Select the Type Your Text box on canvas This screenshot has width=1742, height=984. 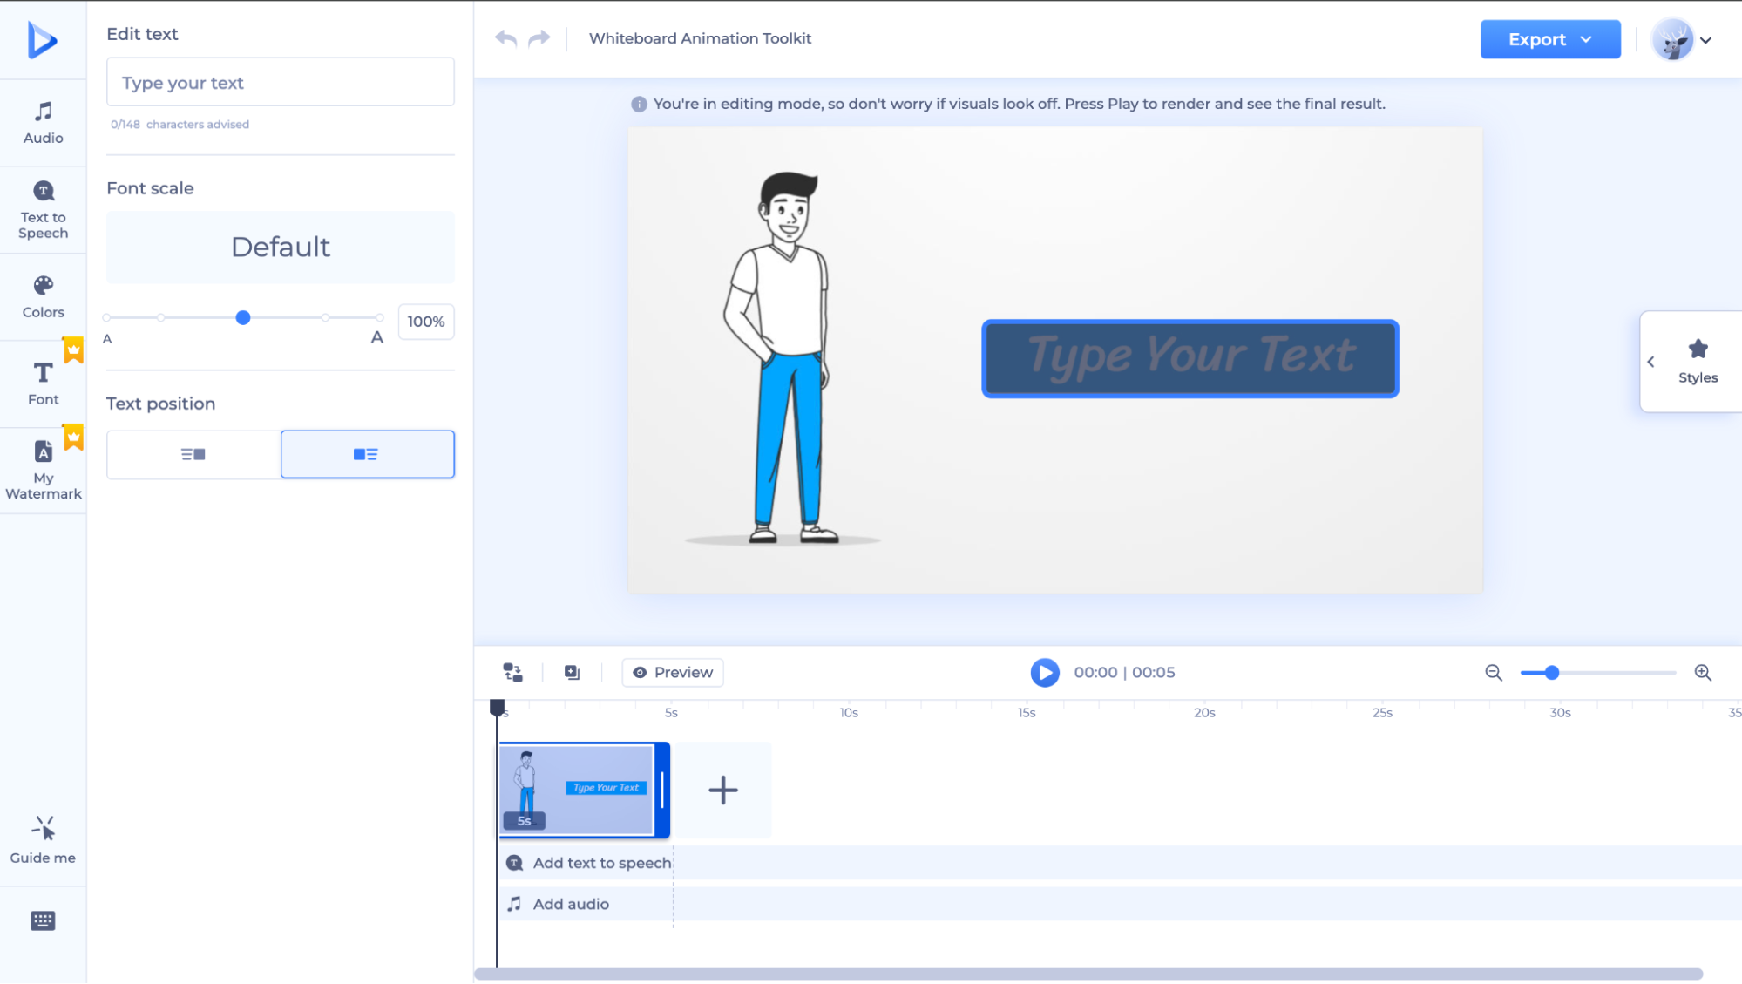(x=1190, y=358)
